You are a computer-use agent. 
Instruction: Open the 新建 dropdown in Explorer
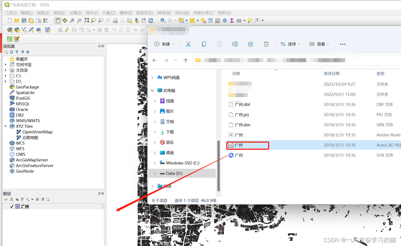[164, 44]
